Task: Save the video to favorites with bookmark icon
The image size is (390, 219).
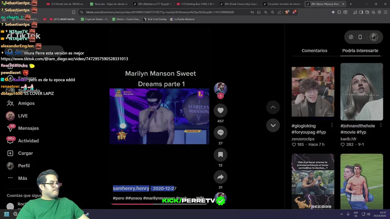Action: tap(220, 155)
